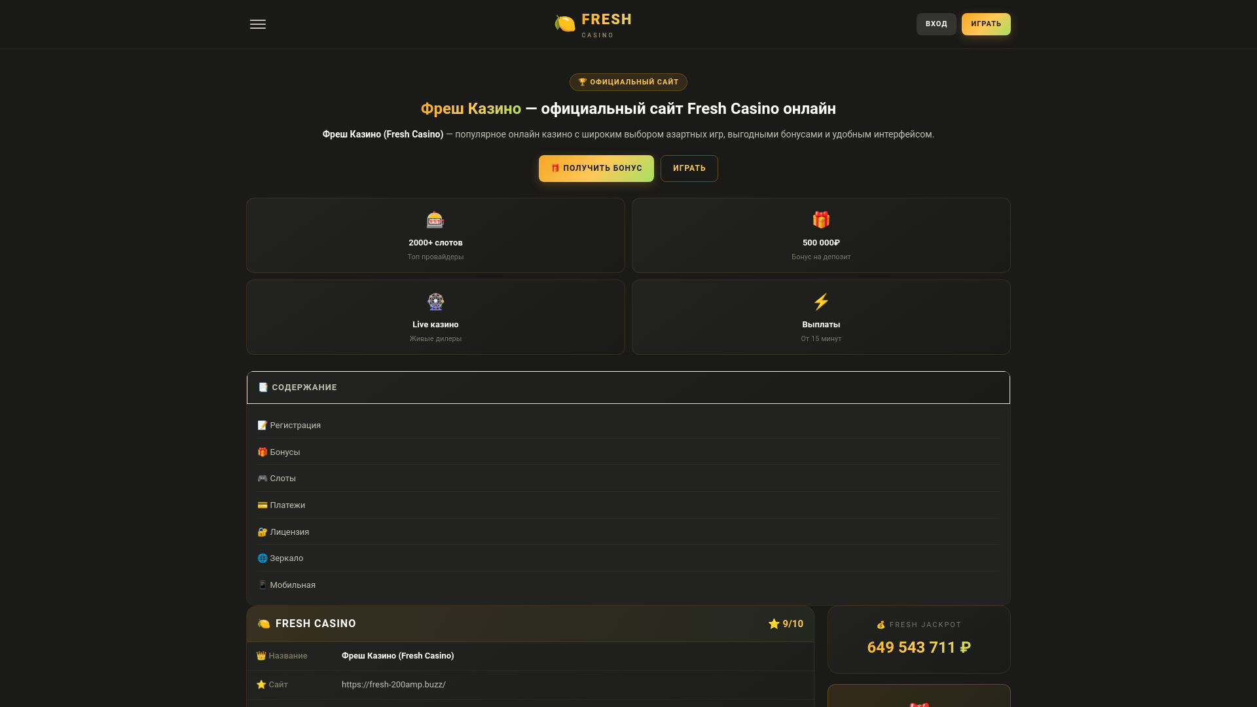Click the lemon logo icon
The width and height of the screenshot is (1257, 707).
(x=565, y=24)
